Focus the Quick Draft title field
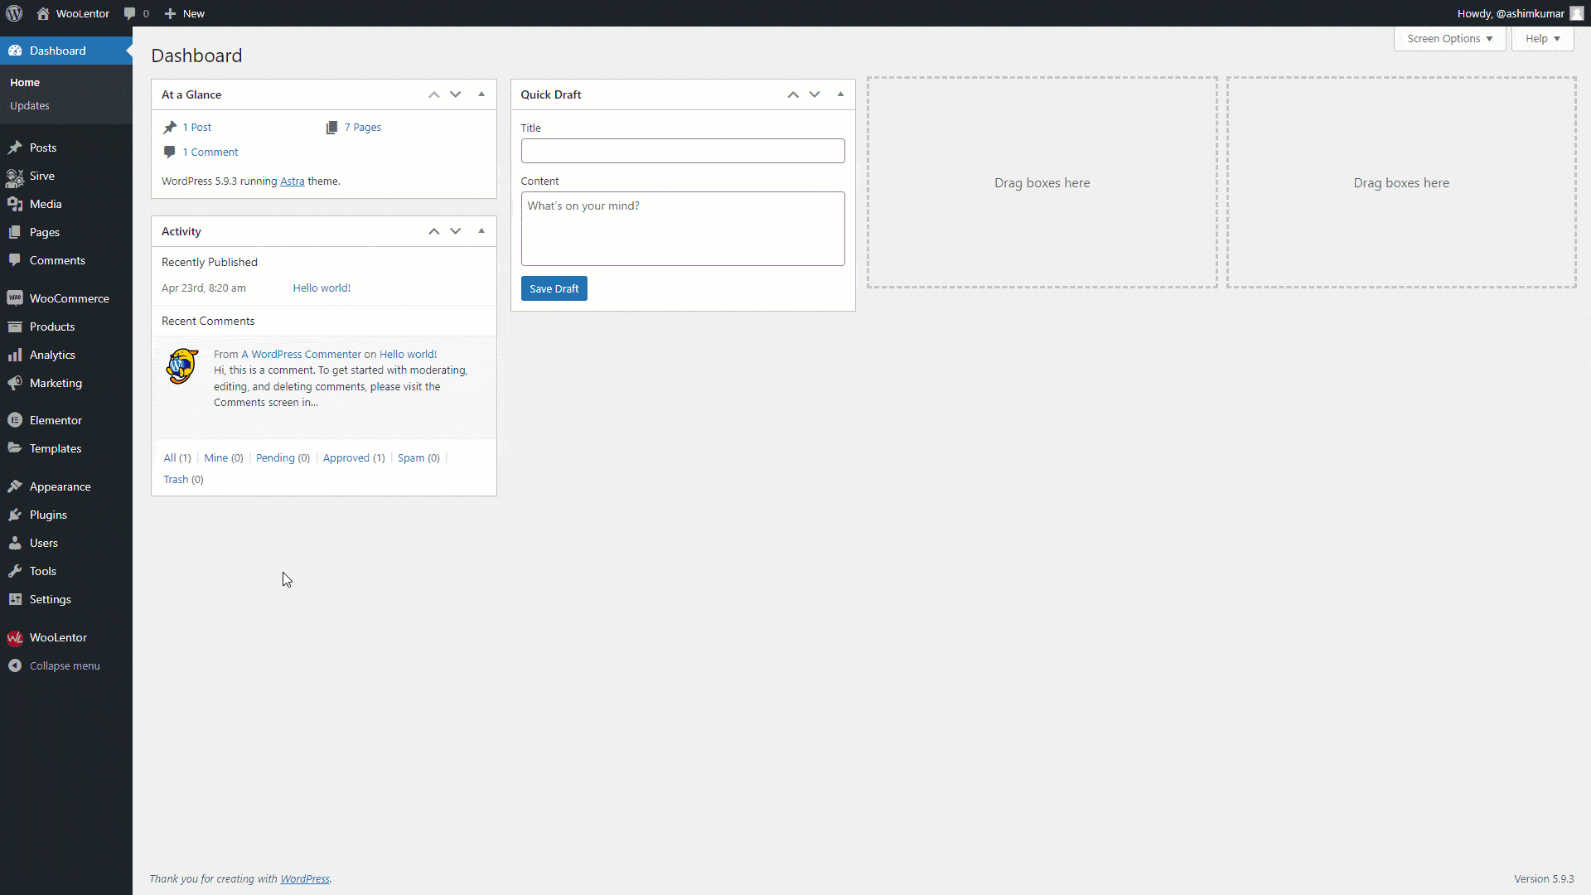The image size is (1591, 895). tap(682, 150)
